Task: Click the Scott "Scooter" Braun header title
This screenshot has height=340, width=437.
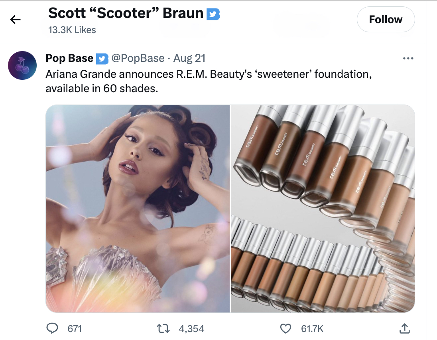Action: point(126,14)
